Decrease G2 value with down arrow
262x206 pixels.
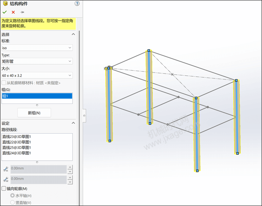(70, 182)
